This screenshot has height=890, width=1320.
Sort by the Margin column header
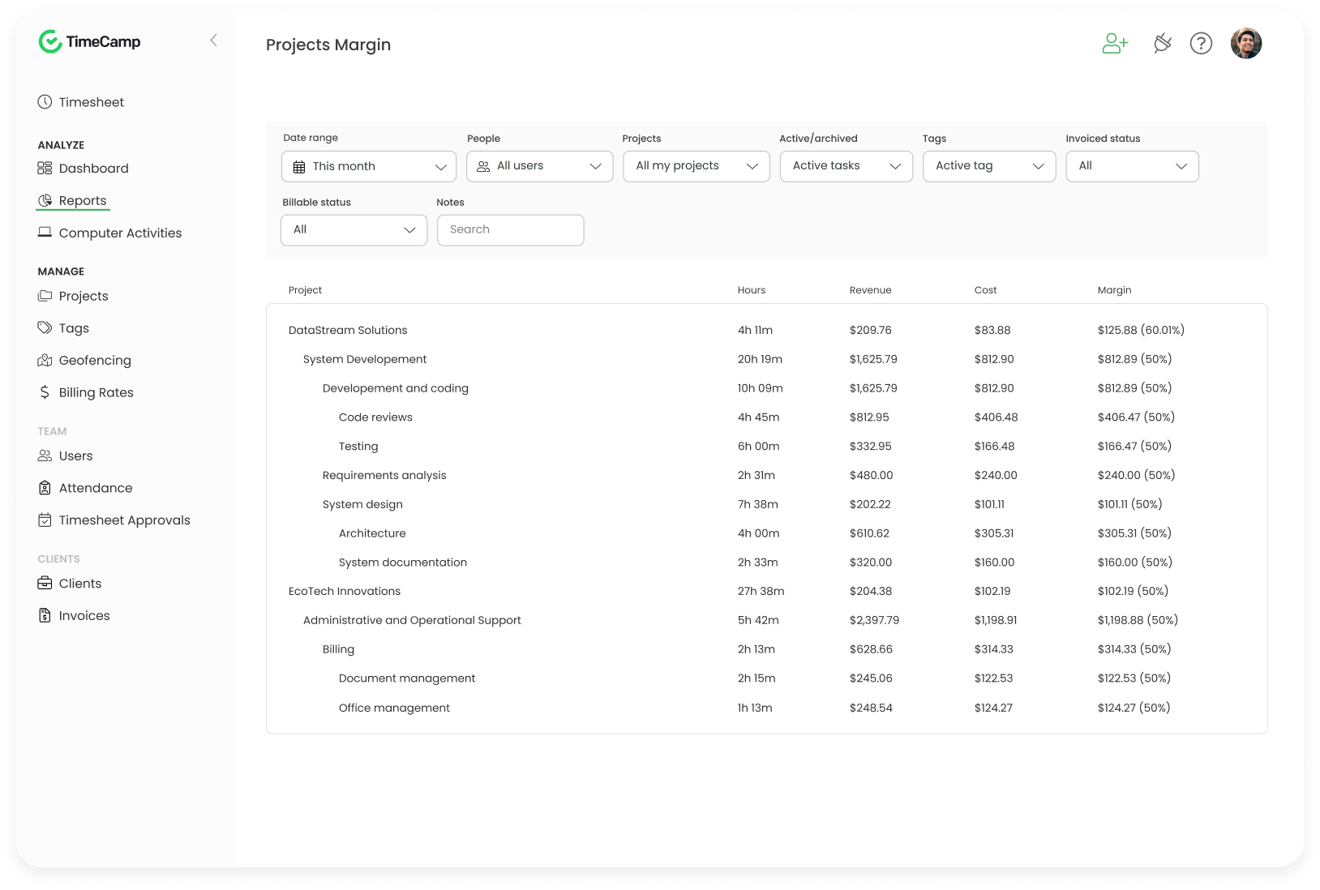tap(1115, 290)
